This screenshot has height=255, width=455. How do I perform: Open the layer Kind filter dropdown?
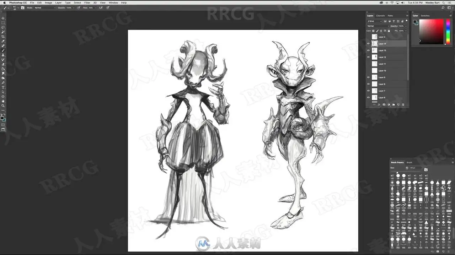tap(375, 21)
